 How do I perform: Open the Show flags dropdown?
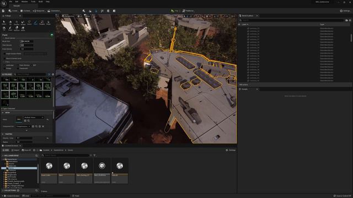point(87,16)
